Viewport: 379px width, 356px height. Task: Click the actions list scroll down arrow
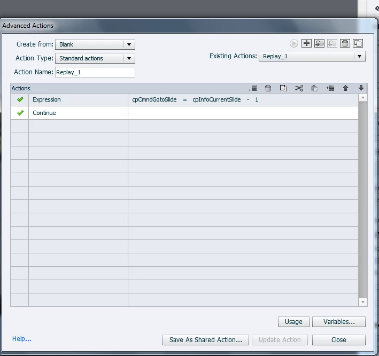coord(363,302)
